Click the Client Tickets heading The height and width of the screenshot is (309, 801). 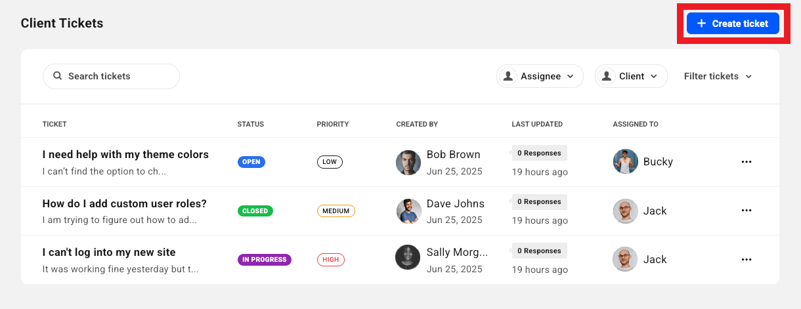(62, 24)
